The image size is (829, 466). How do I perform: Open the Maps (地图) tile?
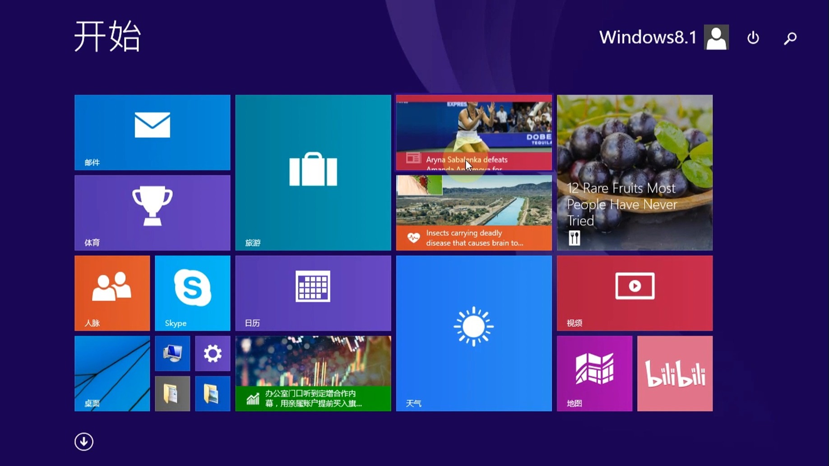[594, 373]
